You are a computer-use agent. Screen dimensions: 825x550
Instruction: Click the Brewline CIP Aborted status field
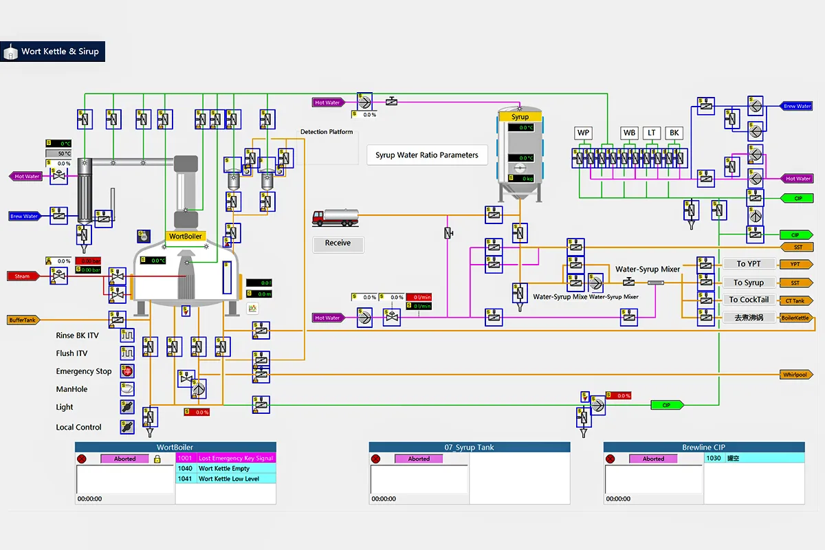pos(653,459)
